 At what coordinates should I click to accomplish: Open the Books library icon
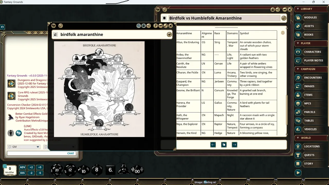[298, 35]
